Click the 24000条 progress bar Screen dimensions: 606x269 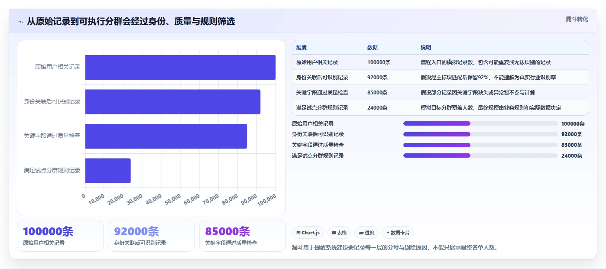click(x=480, y=156)
